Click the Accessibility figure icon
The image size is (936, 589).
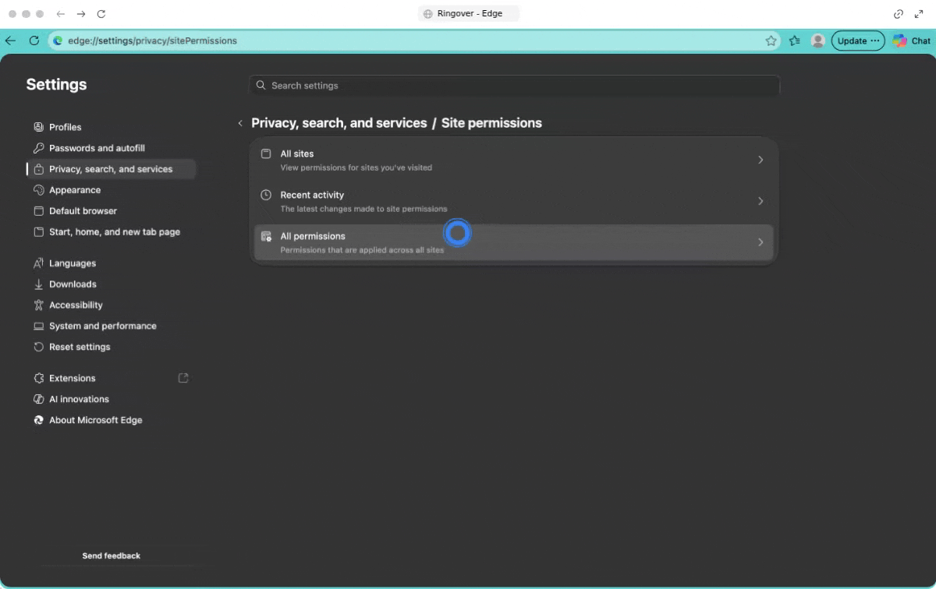(x=39, y=305)
